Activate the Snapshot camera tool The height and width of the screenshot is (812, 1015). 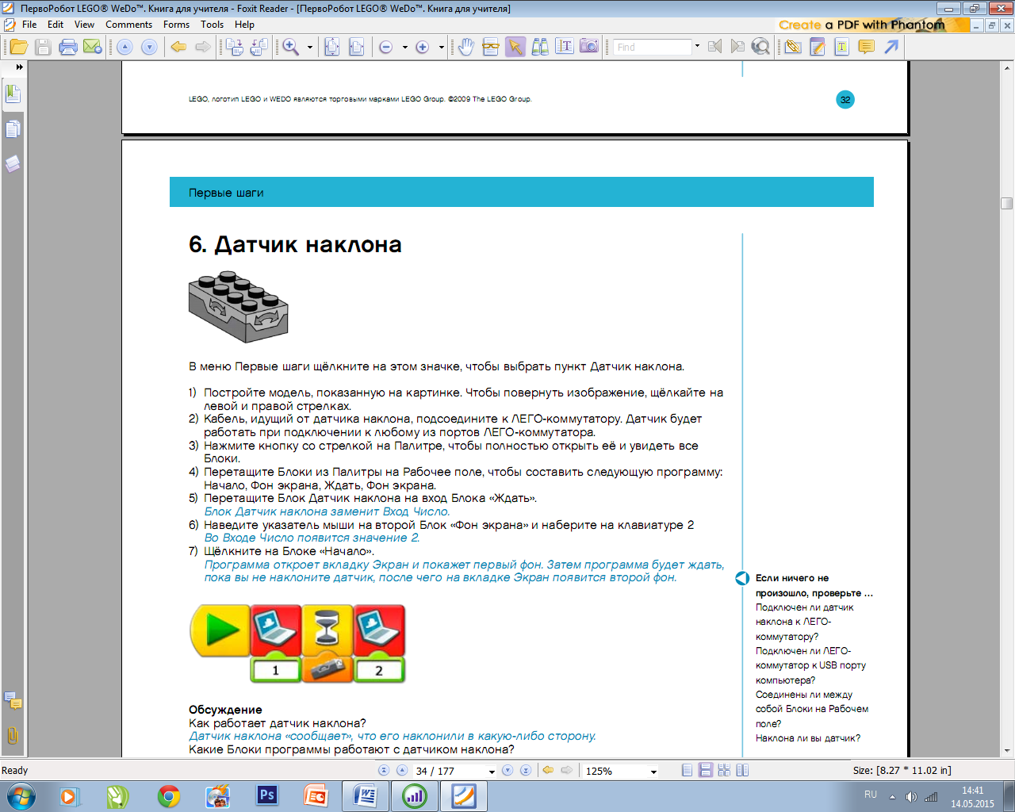589,47
